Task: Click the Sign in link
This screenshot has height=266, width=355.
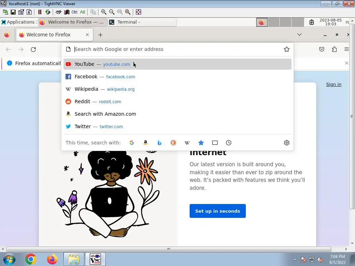Action: 334,85
